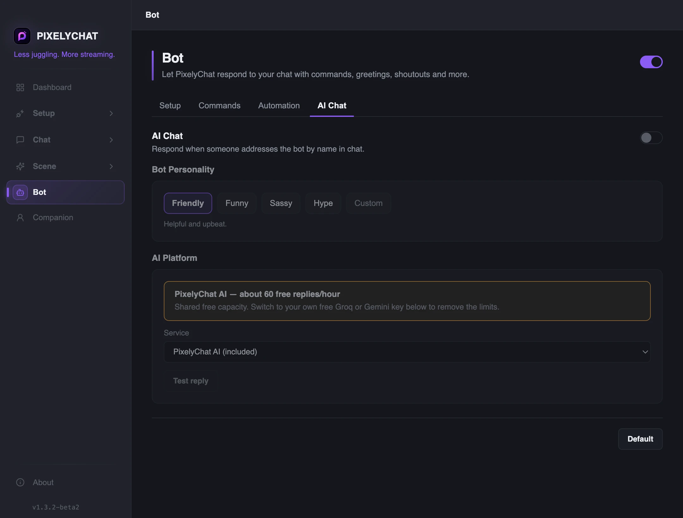Click the v1.3.2-beta2 version text
Image resolution: width=683 pixels, height=518 pixels.
point(56,507)
